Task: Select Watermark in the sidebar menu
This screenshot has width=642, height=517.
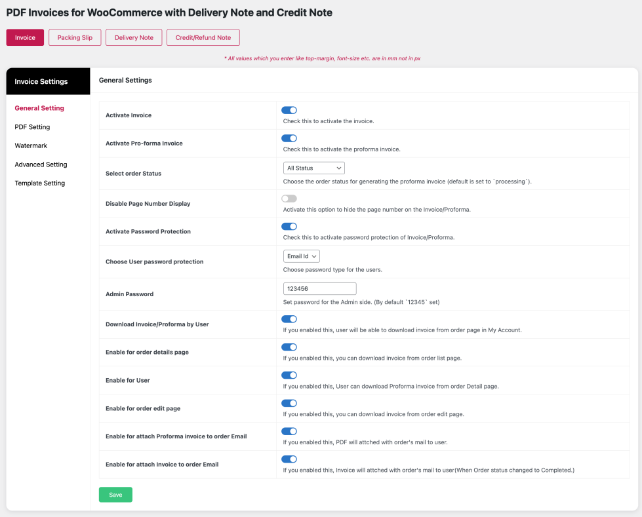Action: pyautogui.click(x=31, y=145)
